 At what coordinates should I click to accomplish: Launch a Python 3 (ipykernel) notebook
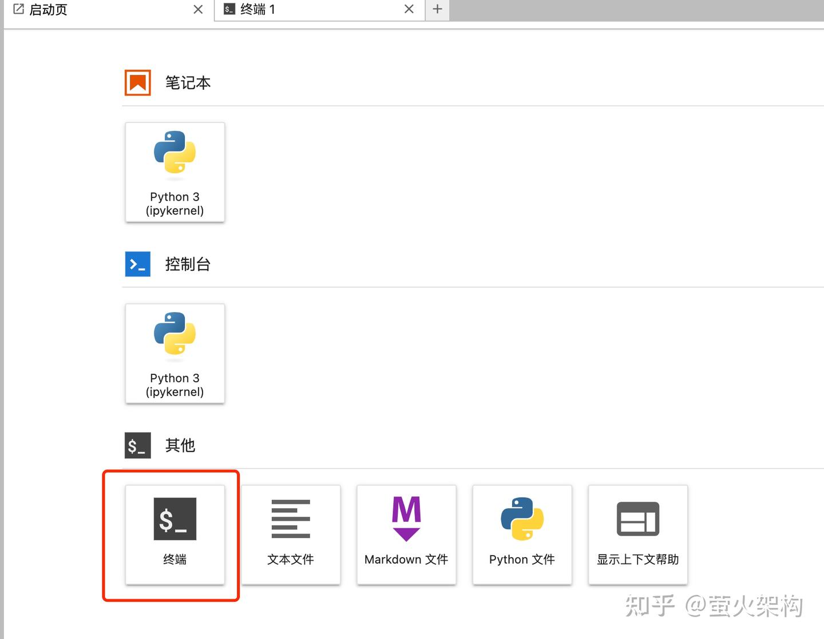click(175, 171)
